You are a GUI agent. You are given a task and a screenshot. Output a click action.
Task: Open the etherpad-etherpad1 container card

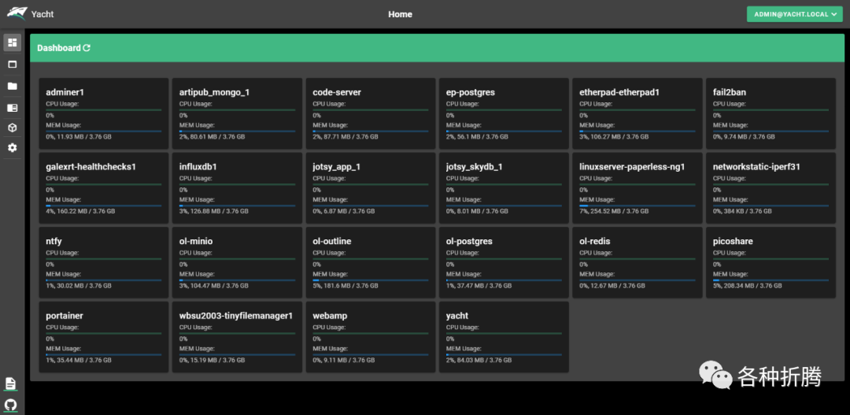[x=637, y=113]
